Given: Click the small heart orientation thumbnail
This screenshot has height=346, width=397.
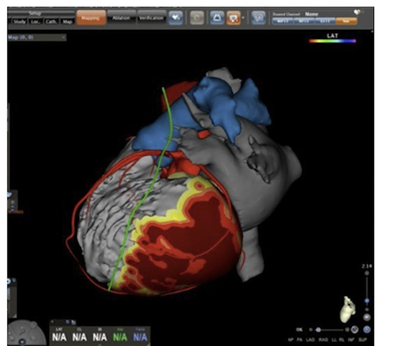Looking at the screenshot, I should click(348, 309).
